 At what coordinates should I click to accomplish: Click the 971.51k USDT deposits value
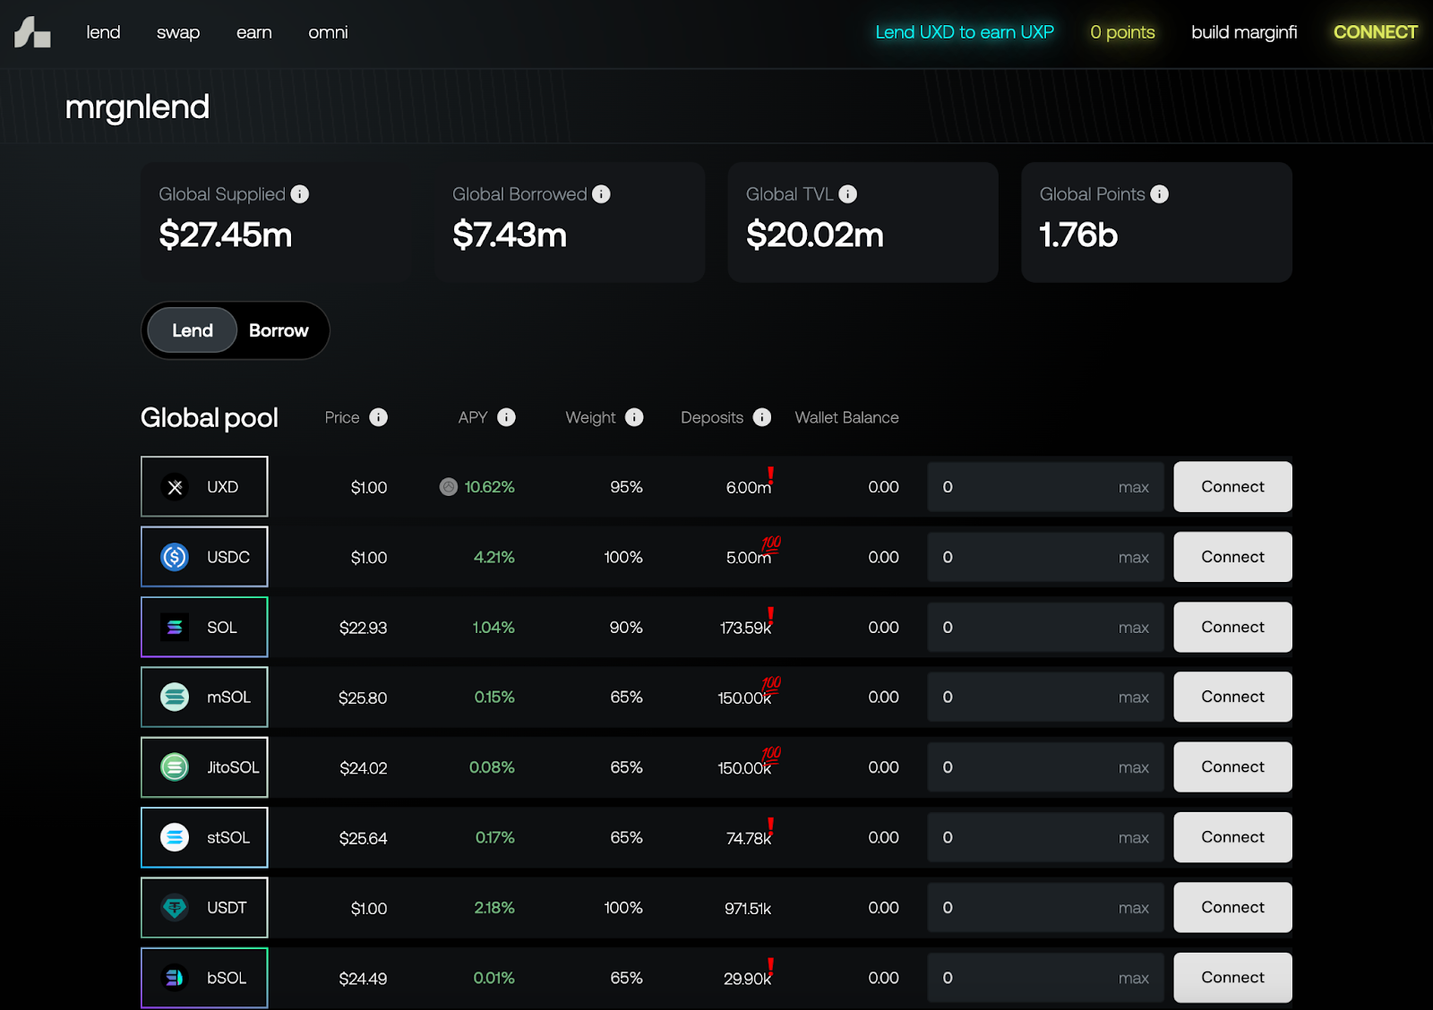pos(748,908)
